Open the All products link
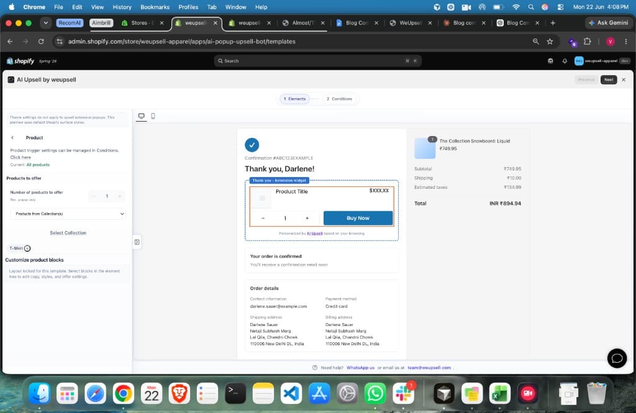 (x=38, y=165)
